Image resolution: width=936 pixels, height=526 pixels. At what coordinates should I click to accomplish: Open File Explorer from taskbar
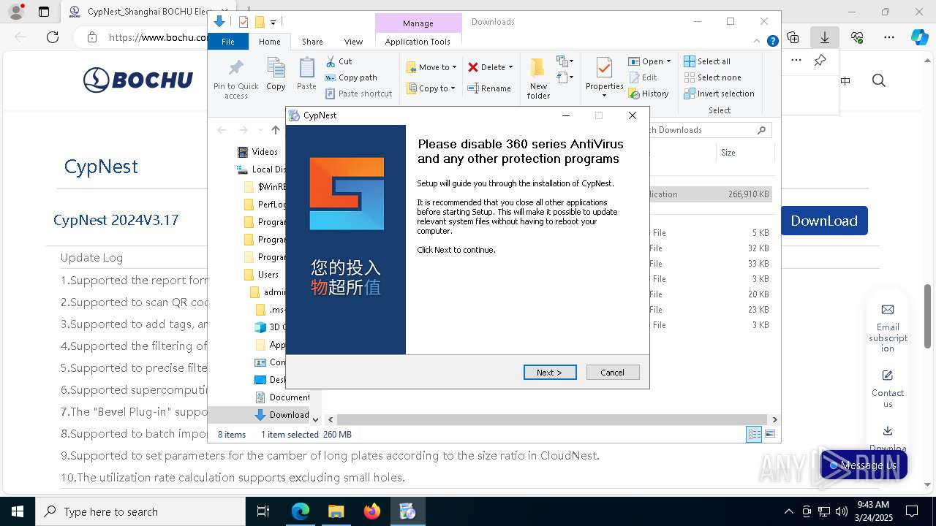tap(336, 511)
